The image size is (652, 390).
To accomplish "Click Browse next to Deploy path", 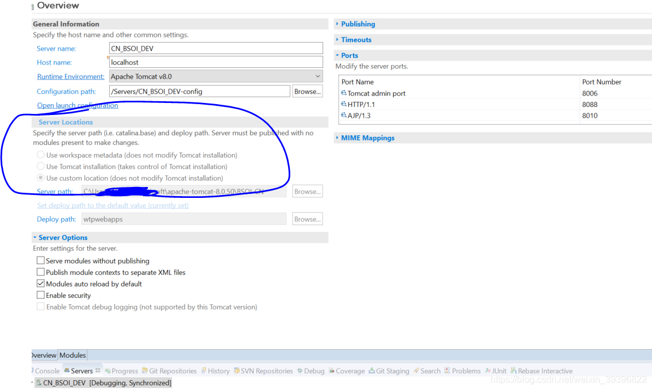I will pyautogui.click(x=307, y=219).
